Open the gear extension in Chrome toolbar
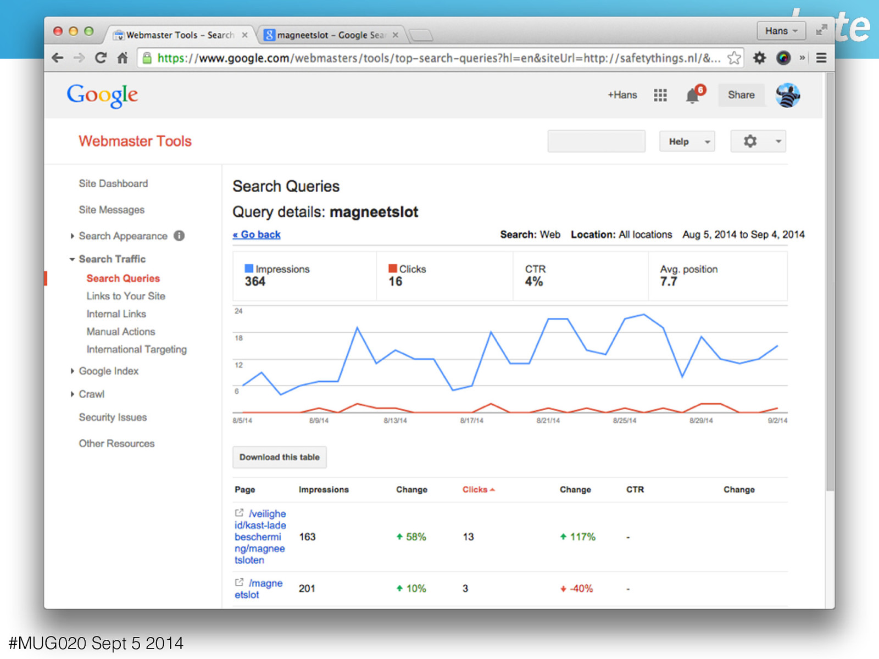Screen dimensions: 879x659 759,58
